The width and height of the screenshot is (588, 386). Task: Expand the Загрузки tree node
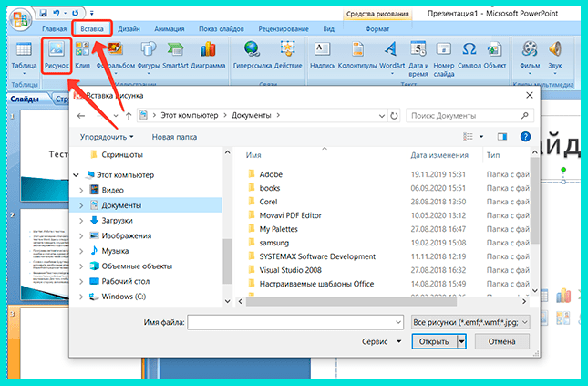pyautogui.click(x=81, y=221)
